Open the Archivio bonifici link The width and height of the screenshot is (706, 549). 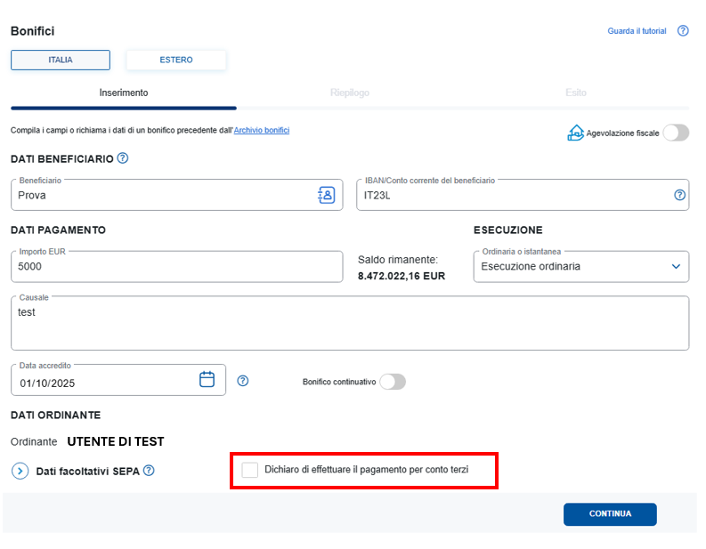click(x=262, y=131)
